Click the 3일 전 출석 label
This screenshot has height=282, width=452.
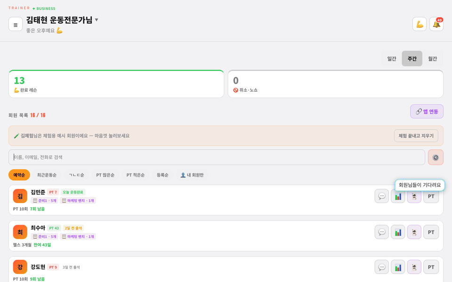click(x=71, y=267)
